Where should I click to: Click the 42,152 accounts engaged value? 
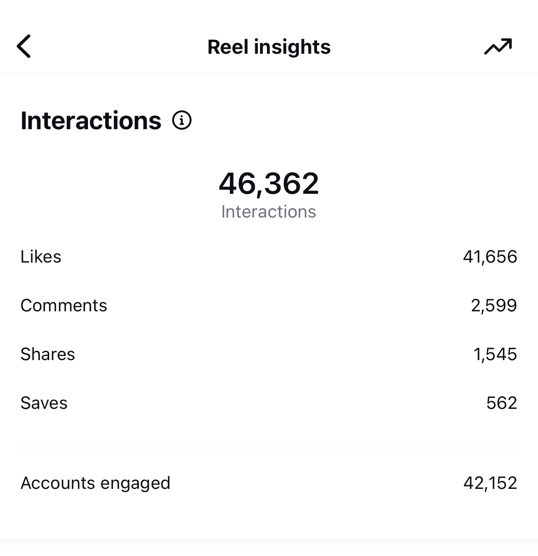click(x=490, y=483)
